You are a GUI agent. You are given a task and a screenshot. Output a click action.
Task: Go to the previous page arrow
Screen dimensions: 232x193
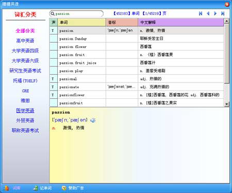208,13
